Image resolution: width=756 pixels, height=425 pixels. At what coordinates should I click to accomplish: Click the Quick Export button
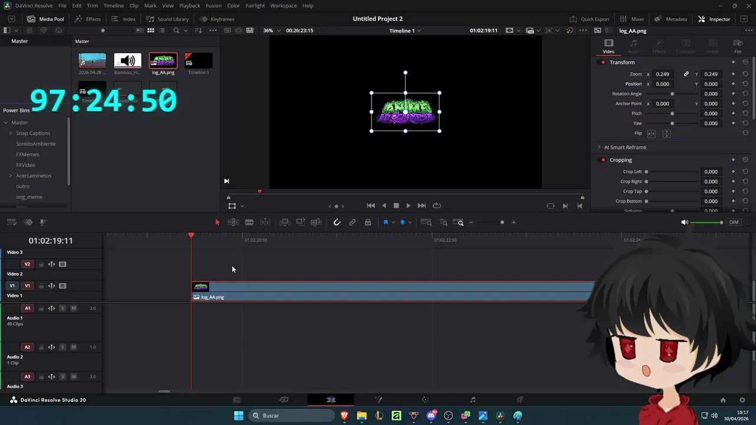click(589, 19)
